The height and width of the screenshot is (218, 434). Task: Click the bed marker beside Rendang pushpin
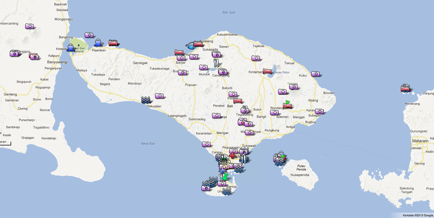(287, 106)
